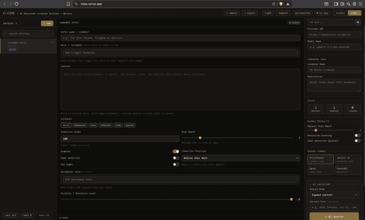The image size is (365, 220).
Task: Show API key eye icon
Action: [x=358, y=22]
